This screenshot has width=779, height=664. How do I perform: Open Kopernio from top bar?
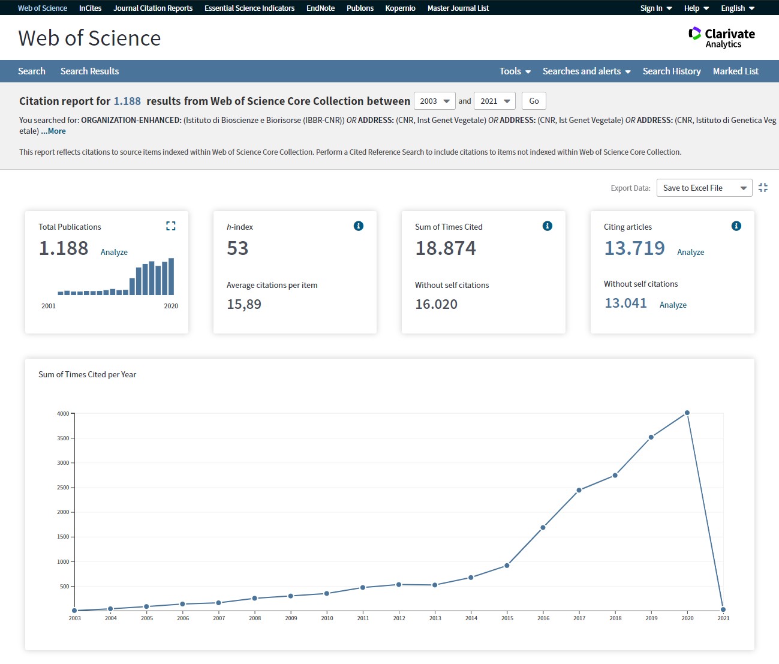pyautogui.click(x=400, y=8)
